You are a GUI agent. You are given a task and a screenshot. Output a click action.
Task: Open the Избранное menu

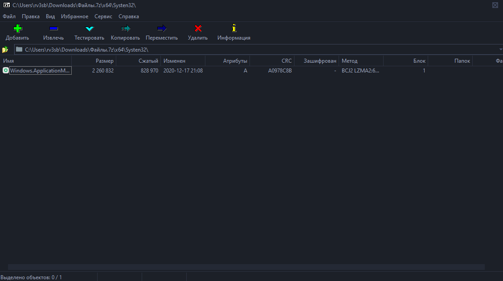[x=74, y=16]
